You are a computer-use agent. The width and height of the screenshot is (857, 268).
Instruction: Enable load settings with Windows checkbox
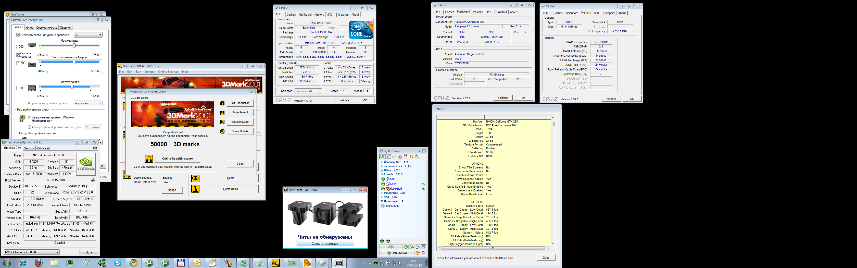coord(29,117)
